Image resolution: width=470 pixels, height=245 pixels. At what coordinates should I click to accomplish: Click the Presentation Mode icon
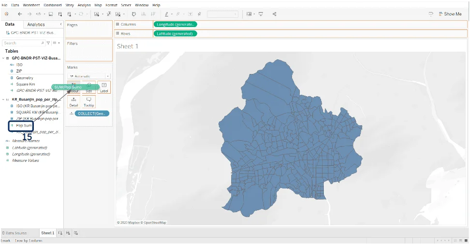click(x=261, y=14)
